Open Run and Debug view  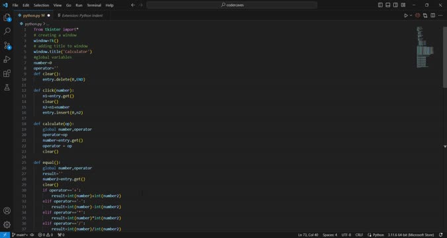[7, 59]
